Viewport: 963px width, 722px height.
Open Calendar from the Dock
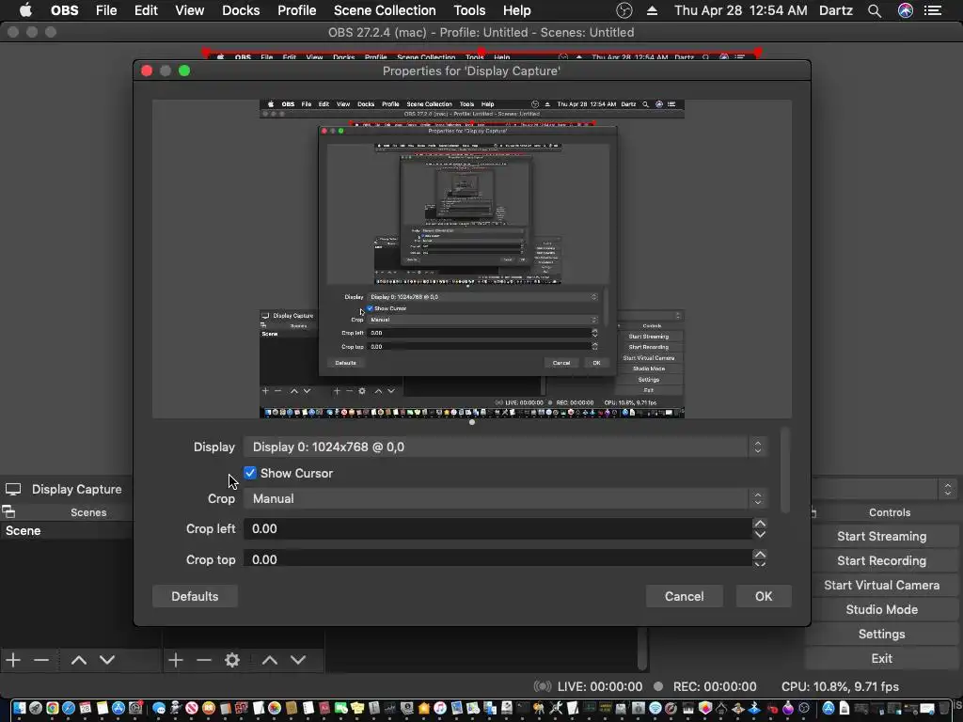(85, 708)
